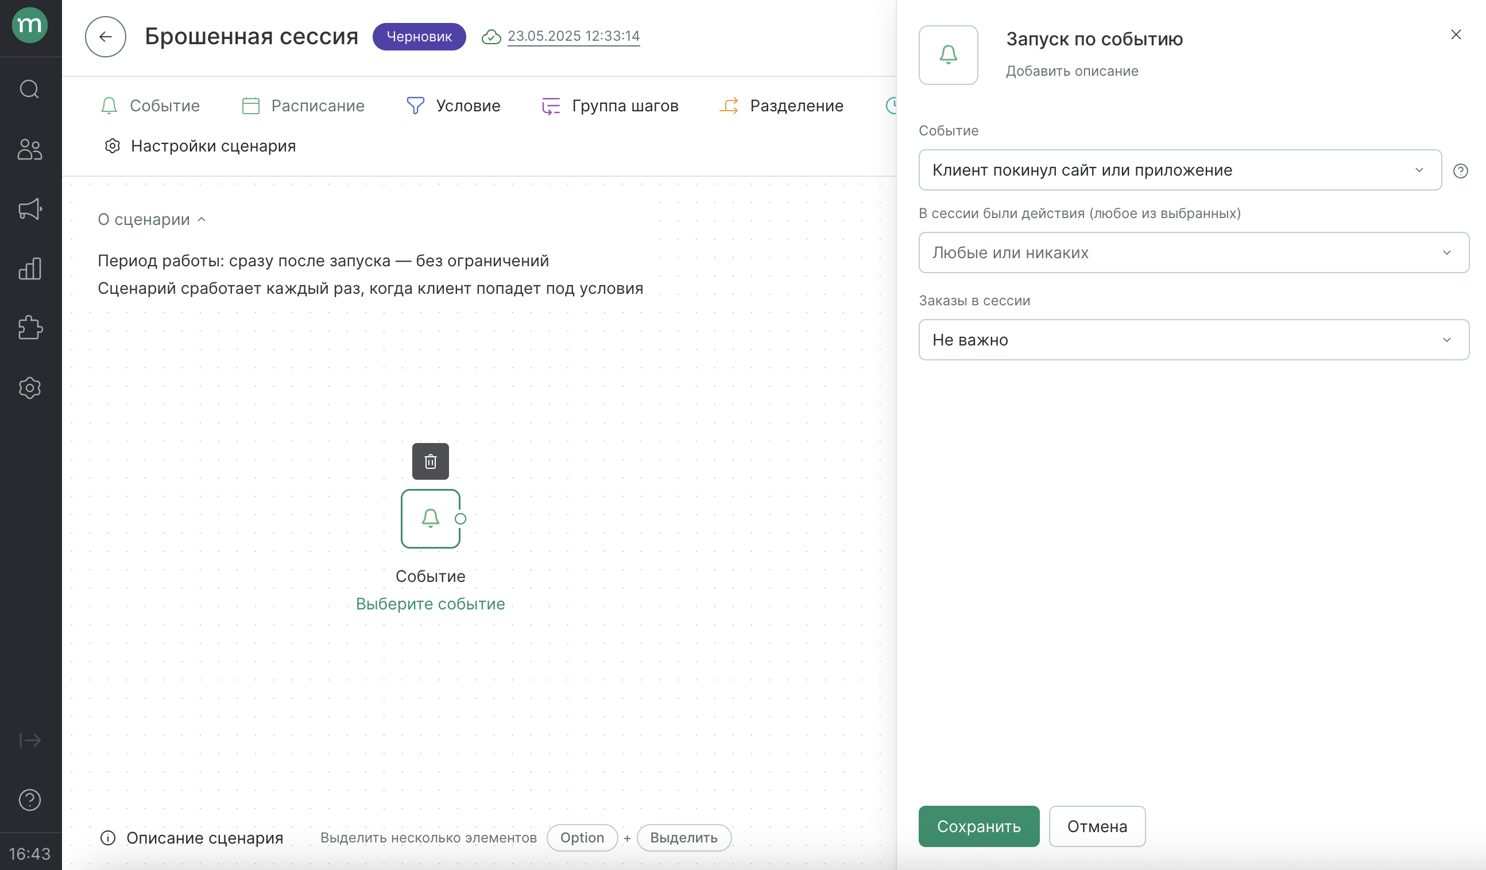The image size is (1486, 870).
Task: Open search from the sidebar
Action: click(x=29, y=89)
